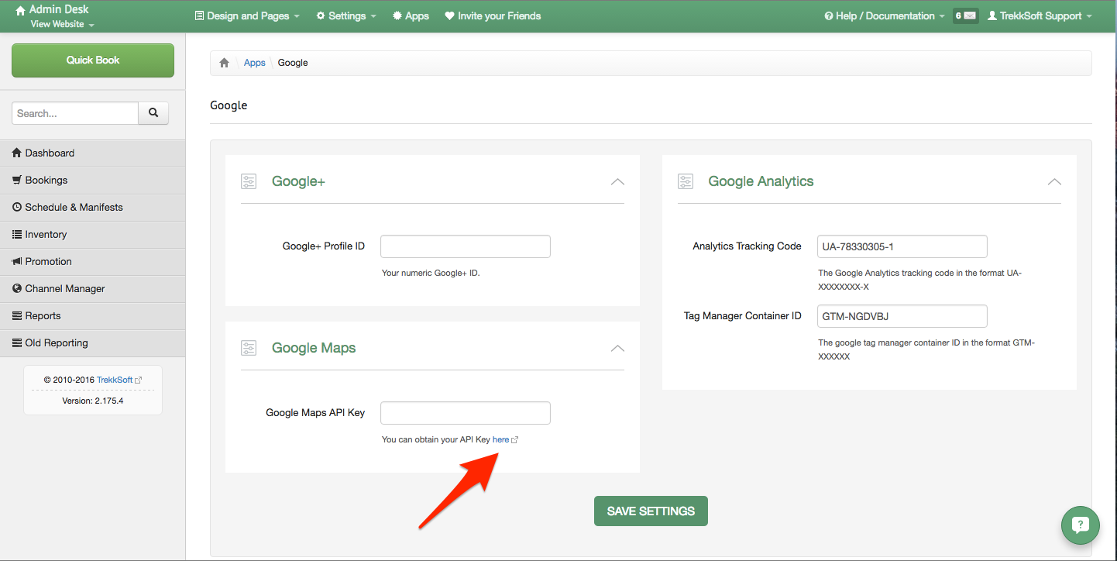Collapse the Google Analytics section

coord(1053,181)
